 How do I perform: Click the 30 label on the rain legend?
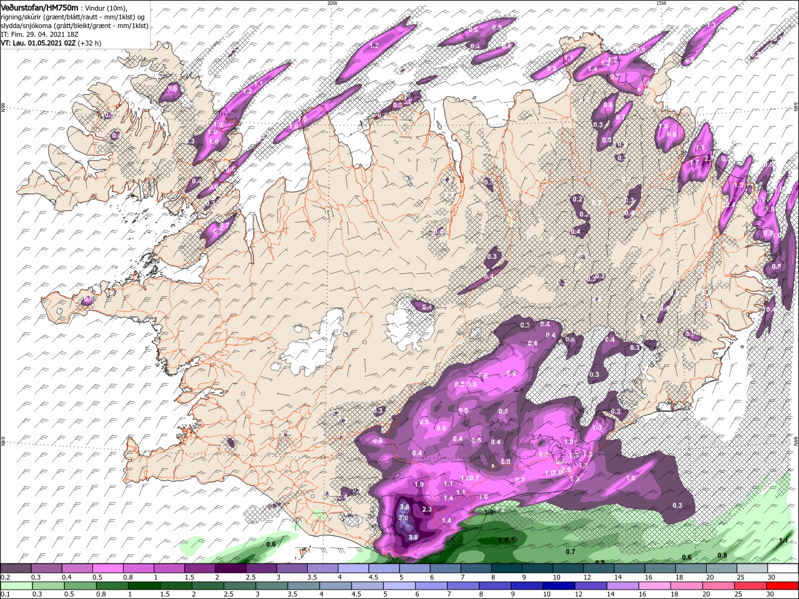(x=772, y=595)
